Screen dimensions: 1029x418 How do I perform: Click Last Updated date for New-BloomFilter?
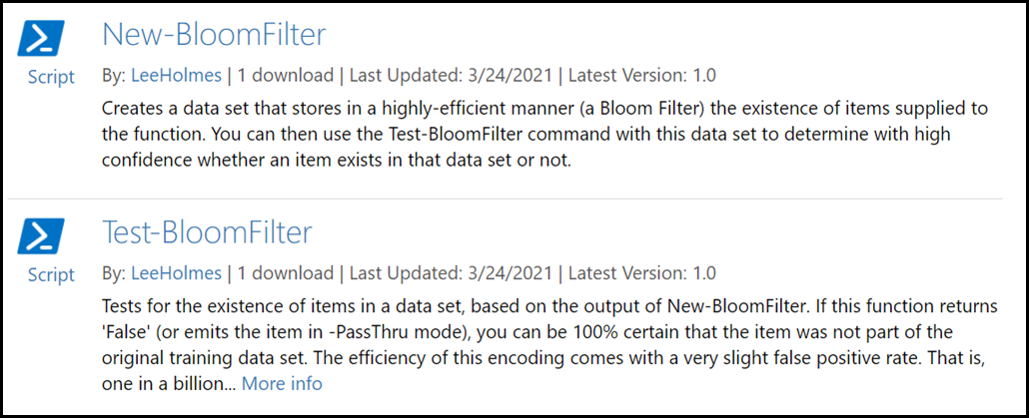tap(451, 76)
